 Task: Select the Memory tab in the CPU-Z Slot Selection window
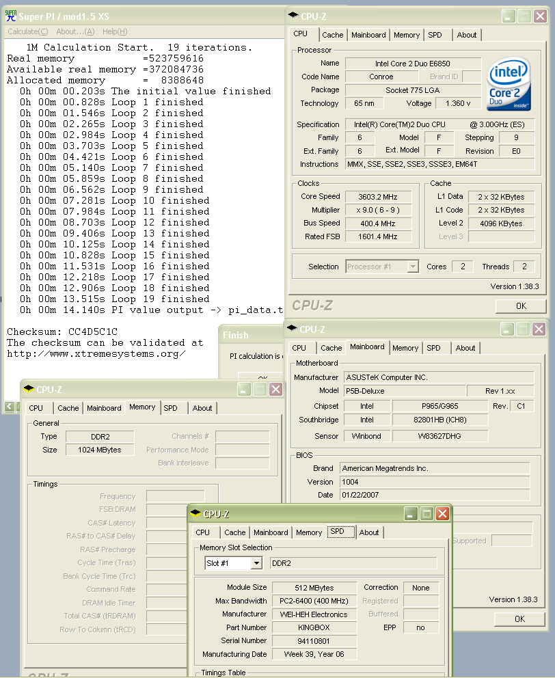pos(309,532)
